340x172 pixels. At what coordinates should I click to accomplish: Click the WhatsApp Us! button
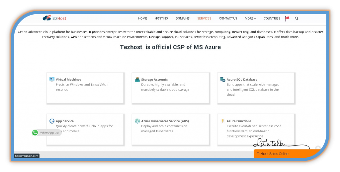pos(49,133)
